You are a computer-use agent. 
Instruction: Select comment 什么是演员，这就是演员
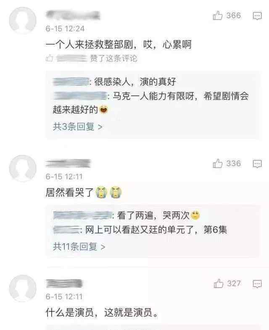click(x=102, y=312)
